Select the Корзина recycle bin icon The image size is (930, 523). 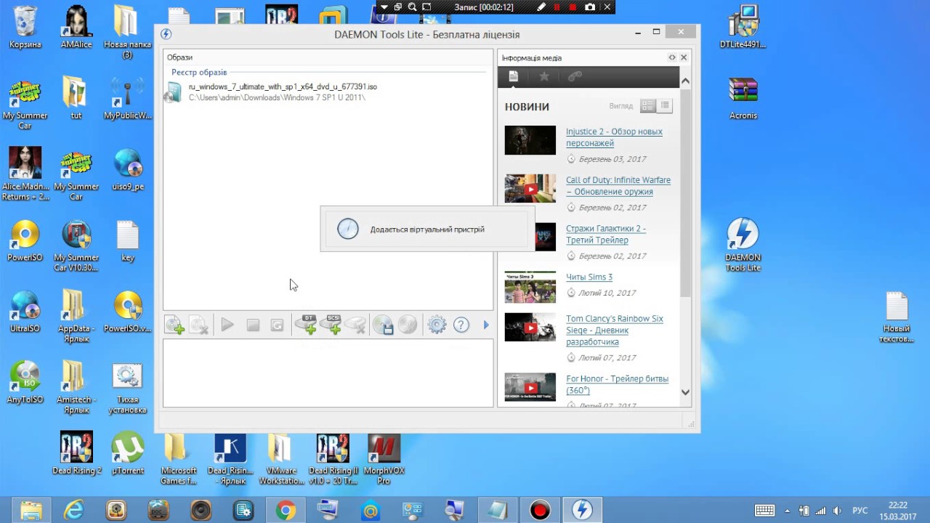click(x=25, y=28)
